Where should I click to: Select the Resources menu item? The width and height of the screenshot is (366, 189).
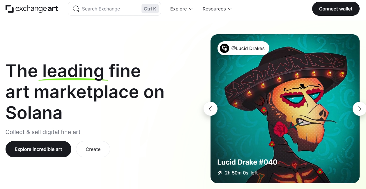tap(214, 9)
